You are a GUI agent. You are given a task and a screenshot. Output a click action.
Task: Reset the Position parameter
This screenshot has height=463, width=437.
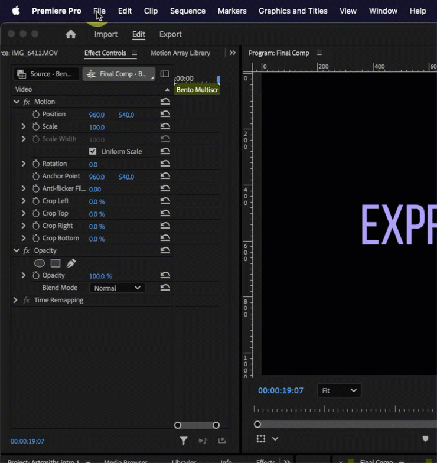[165, 115]
